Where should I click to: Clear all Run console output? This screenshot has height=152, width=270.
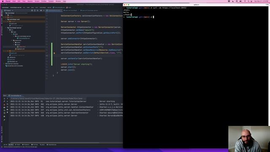pos(8,113)
